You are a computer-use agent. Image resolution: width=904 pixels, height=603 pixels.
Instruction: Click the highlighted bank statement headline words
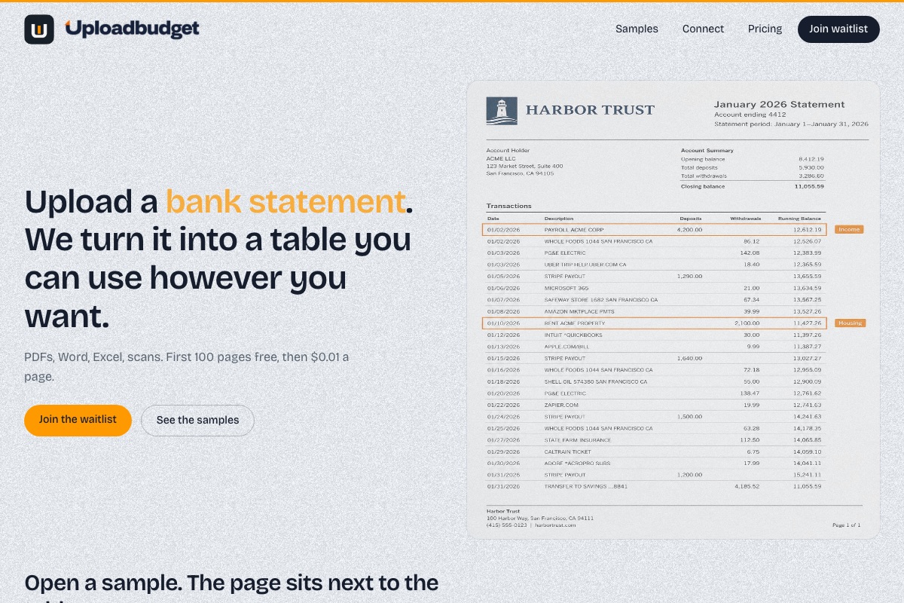(x=286, y=202)
